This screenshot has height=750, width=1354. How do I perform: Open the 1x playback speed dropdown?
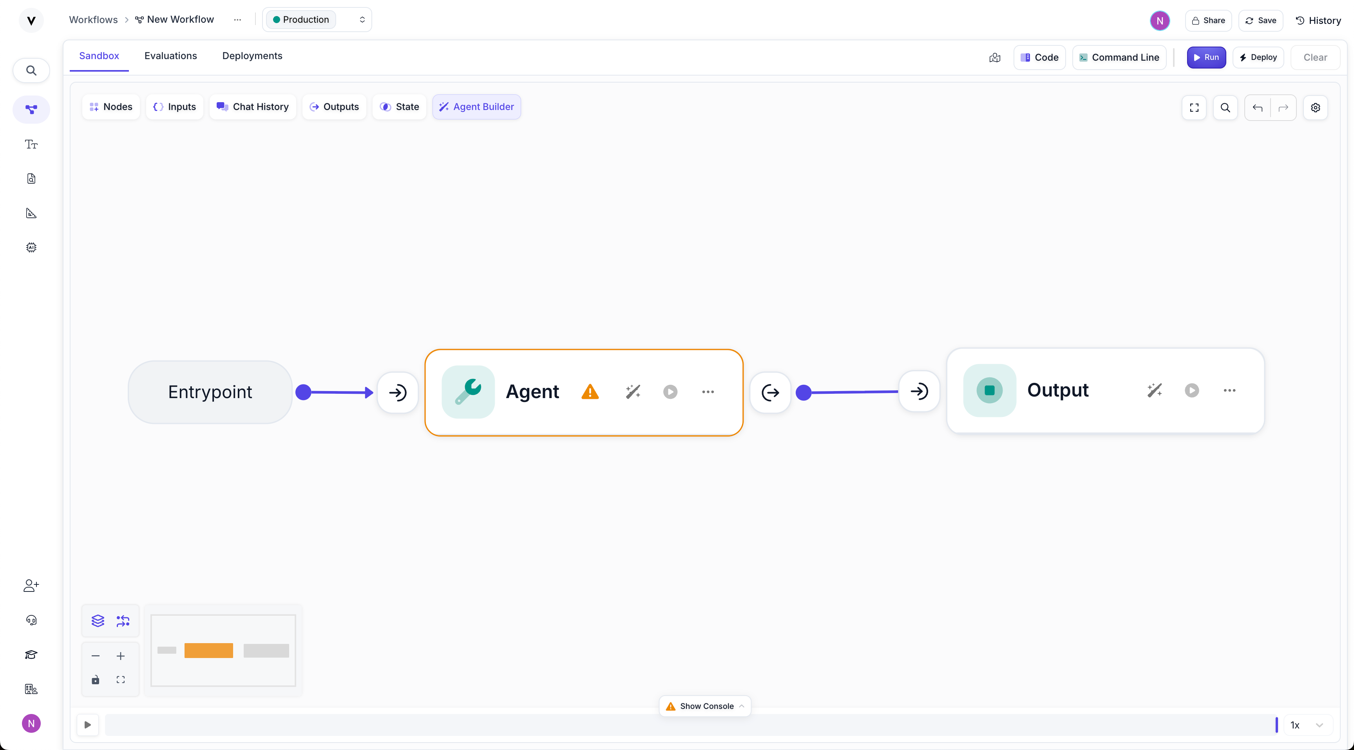coord(1307,725)
